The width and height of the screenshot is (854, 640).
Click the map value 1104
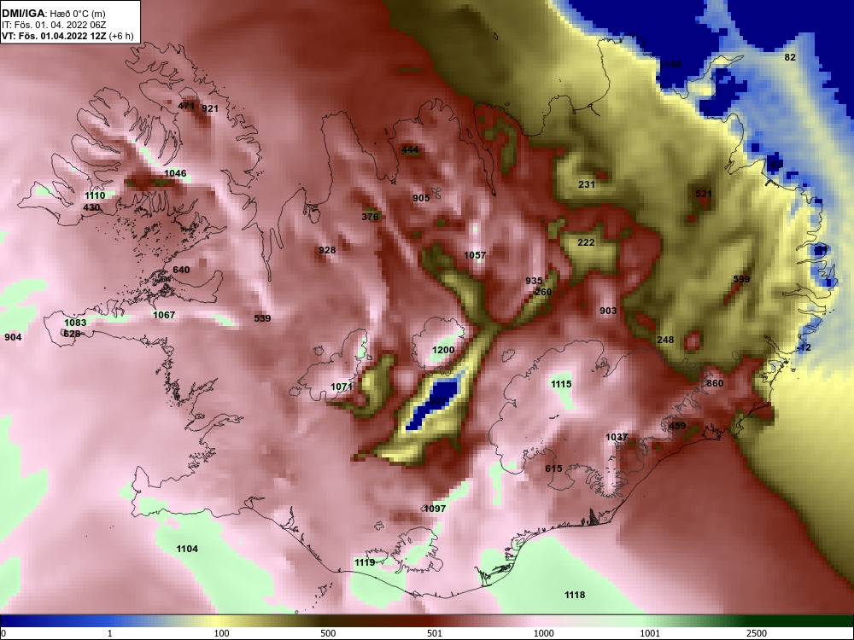(187, 549)
